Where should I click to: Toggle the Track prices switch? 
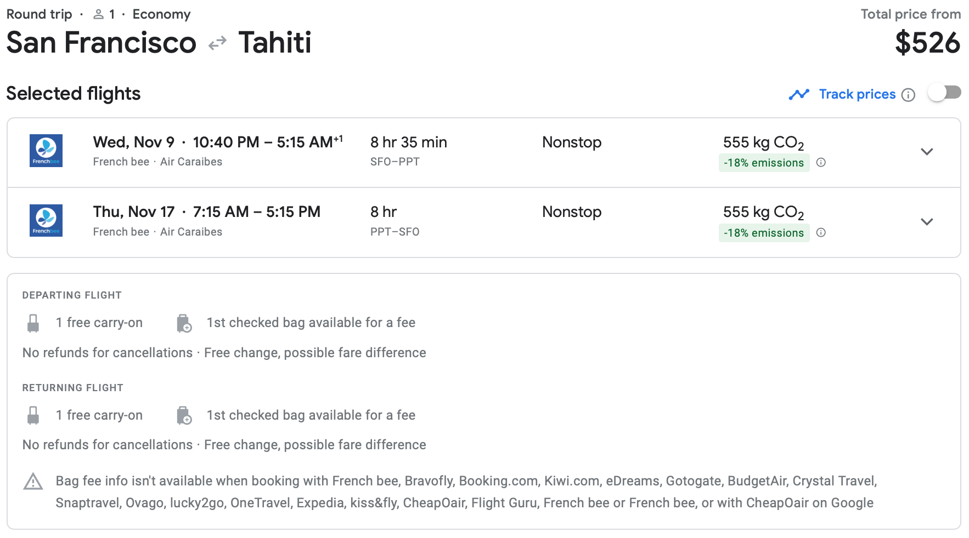[944, 93]
